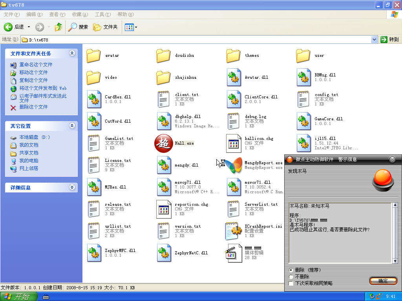Click the Delete this file link
402x301 pixels.
33,107
